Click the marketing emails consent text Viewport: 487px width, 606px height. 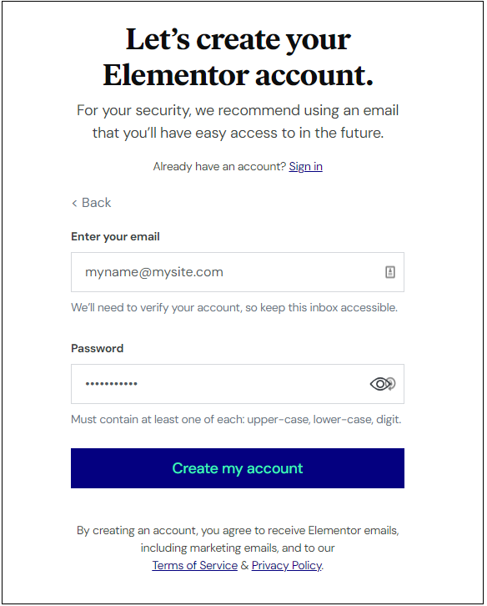click(238, 539)
